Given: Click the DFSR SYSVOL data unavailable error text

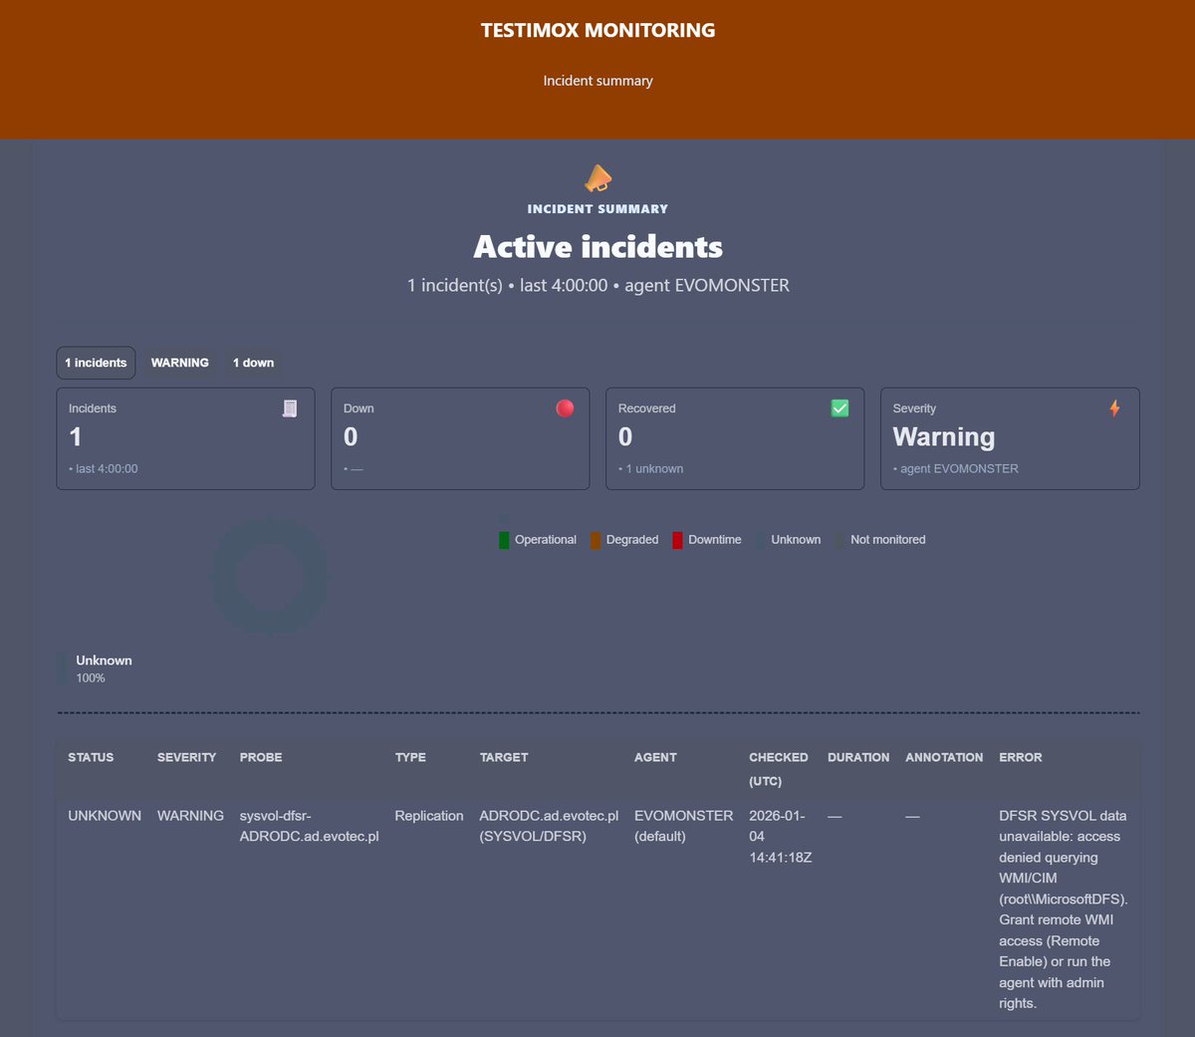Looking at the screenshot, I should (x=1063, y=909).
